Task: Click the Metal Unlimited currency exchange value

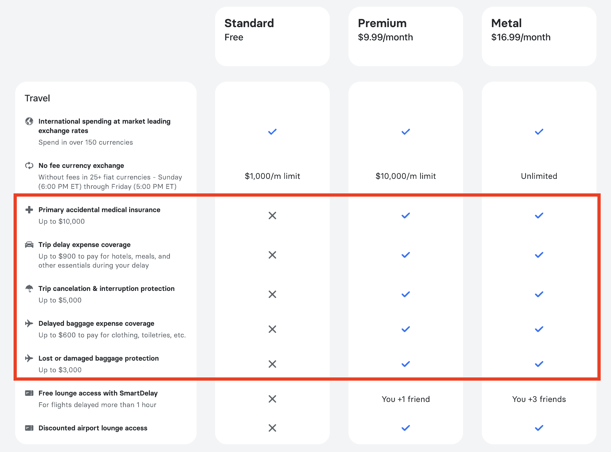Action: pos(539,176)
